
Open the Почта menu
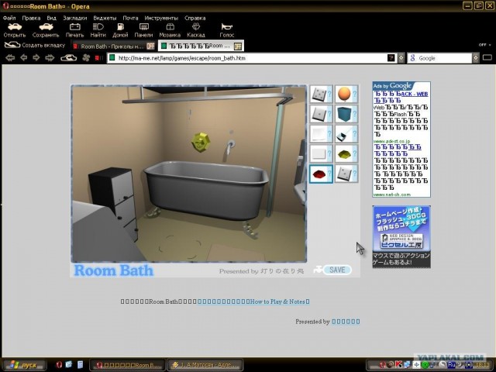130,18
